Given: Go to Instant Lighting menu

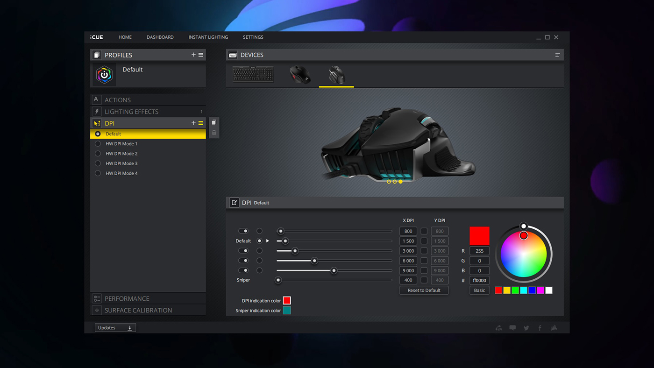Looking at the screenshot, I should pyautogui.click(x=208, y=37).
